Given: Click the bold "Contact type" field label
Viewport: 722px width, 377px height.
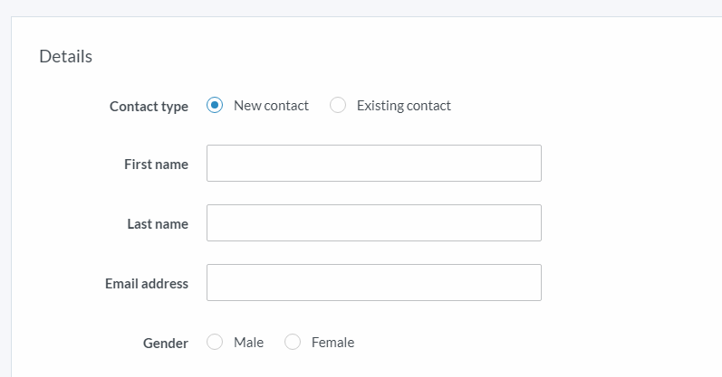Looking at the screenshot, I should [x=149, y=107].
